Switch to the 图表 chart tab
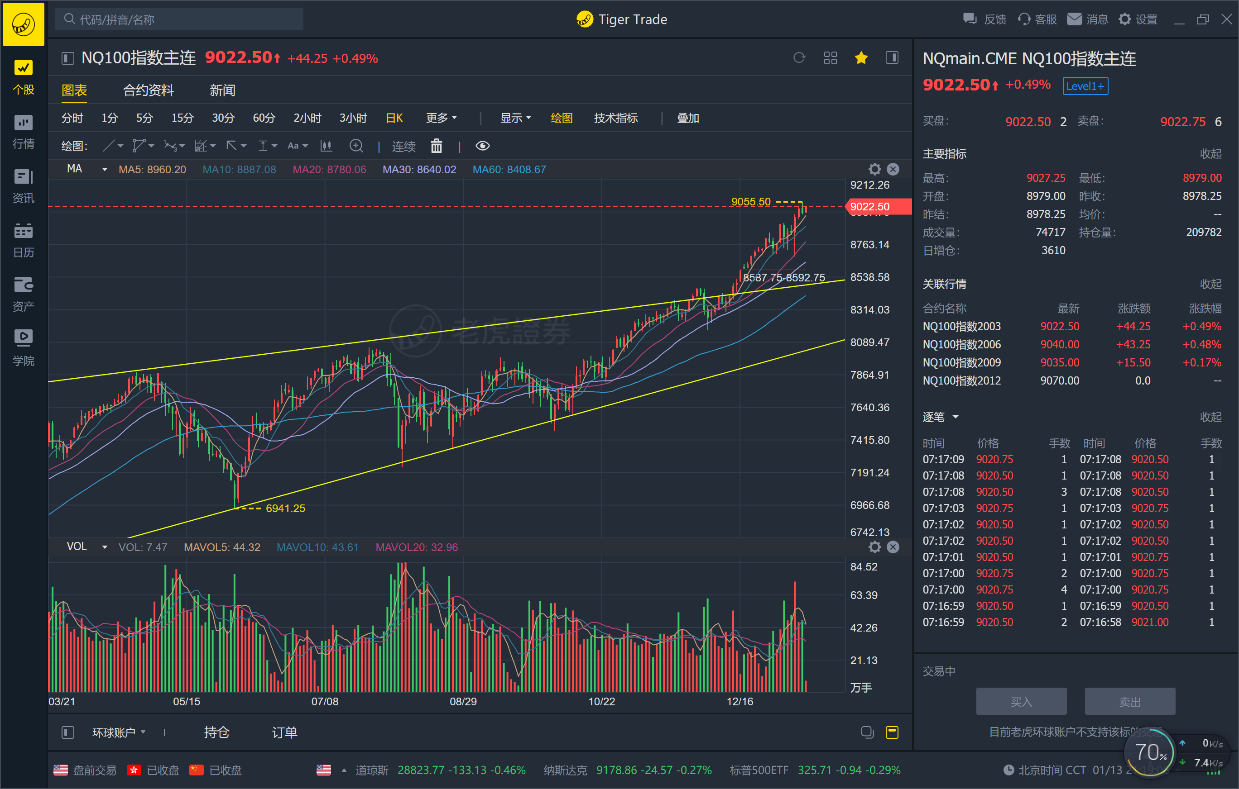Image resolution: width=1239 pixels, height=789 pixels. (74, 90)
